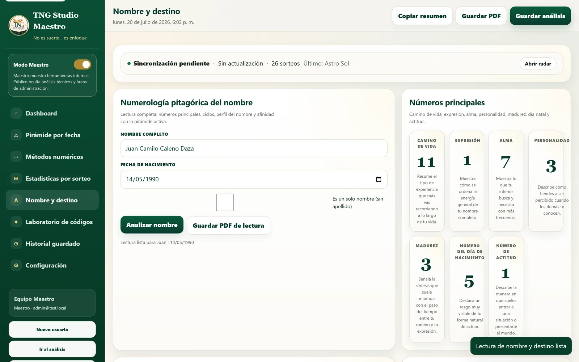
Task: Click the Laboratorio de códigos sparkle icon
Action: coord(16,222)
